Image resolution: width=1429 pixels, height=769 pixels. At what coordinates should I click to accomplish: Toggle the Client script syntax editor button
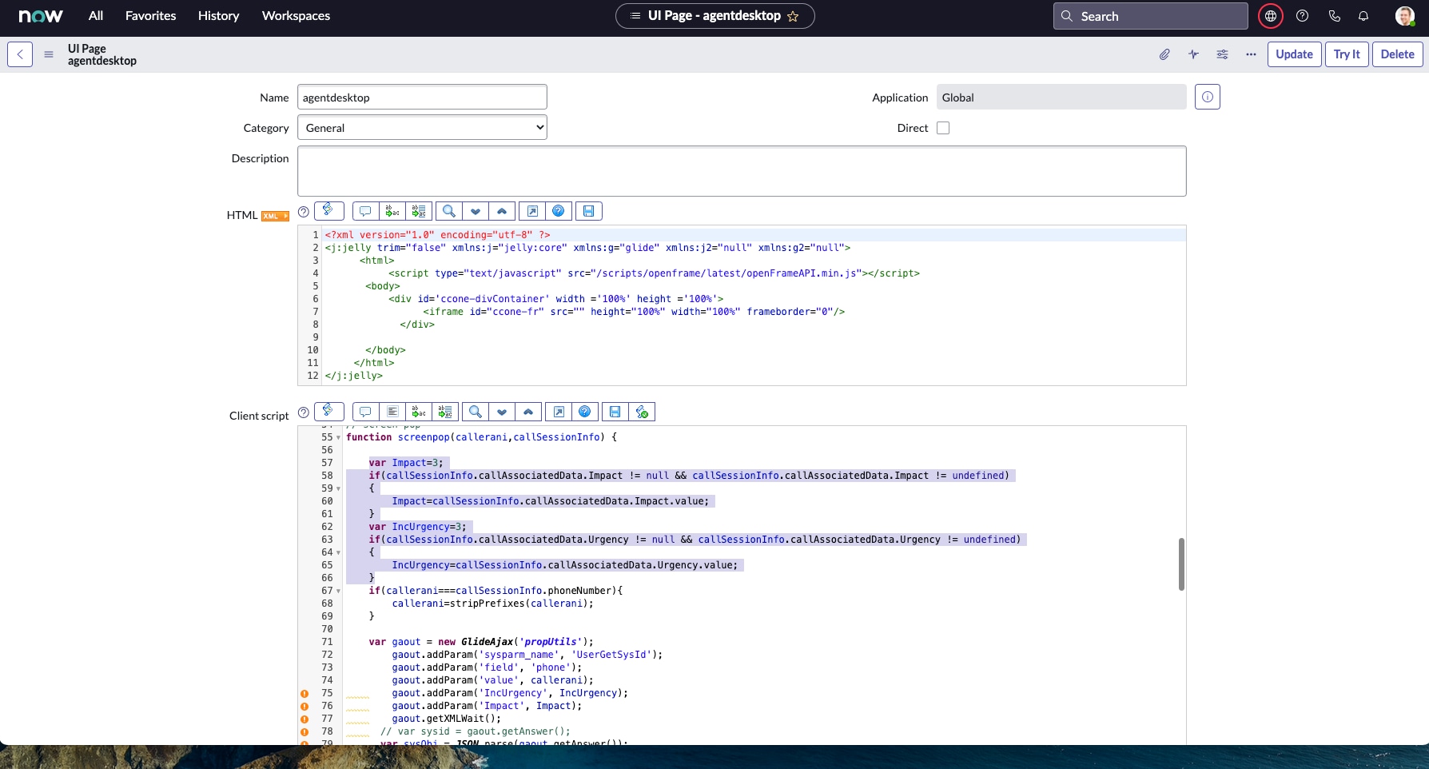coord(328,411)
